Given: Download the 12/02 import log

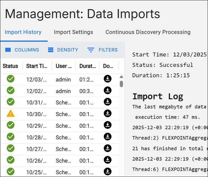Looking at the screenshot, I should (108, 90).
